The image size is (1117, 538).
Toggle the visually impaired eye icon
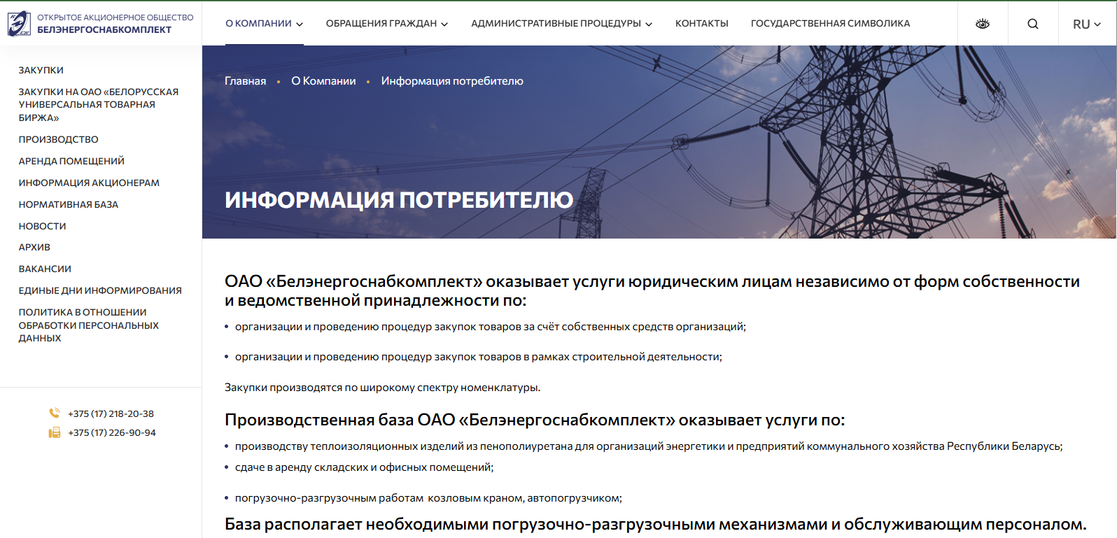[983, 24]
